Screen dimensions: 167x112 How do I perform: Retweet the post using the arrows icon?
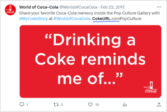coord(56,105)
